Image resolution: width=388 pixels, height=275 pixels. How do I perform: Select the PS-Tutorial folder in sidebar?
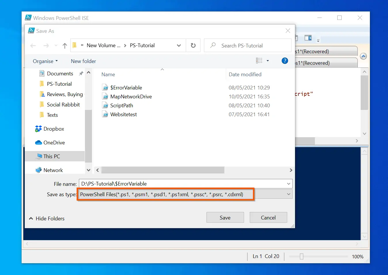(x=59, y=84)
